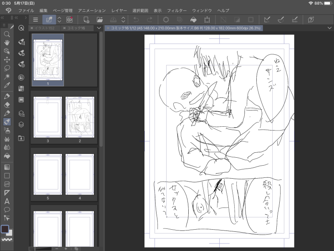Select the Text tool
The image size is (334, 251).
[7, 201]
